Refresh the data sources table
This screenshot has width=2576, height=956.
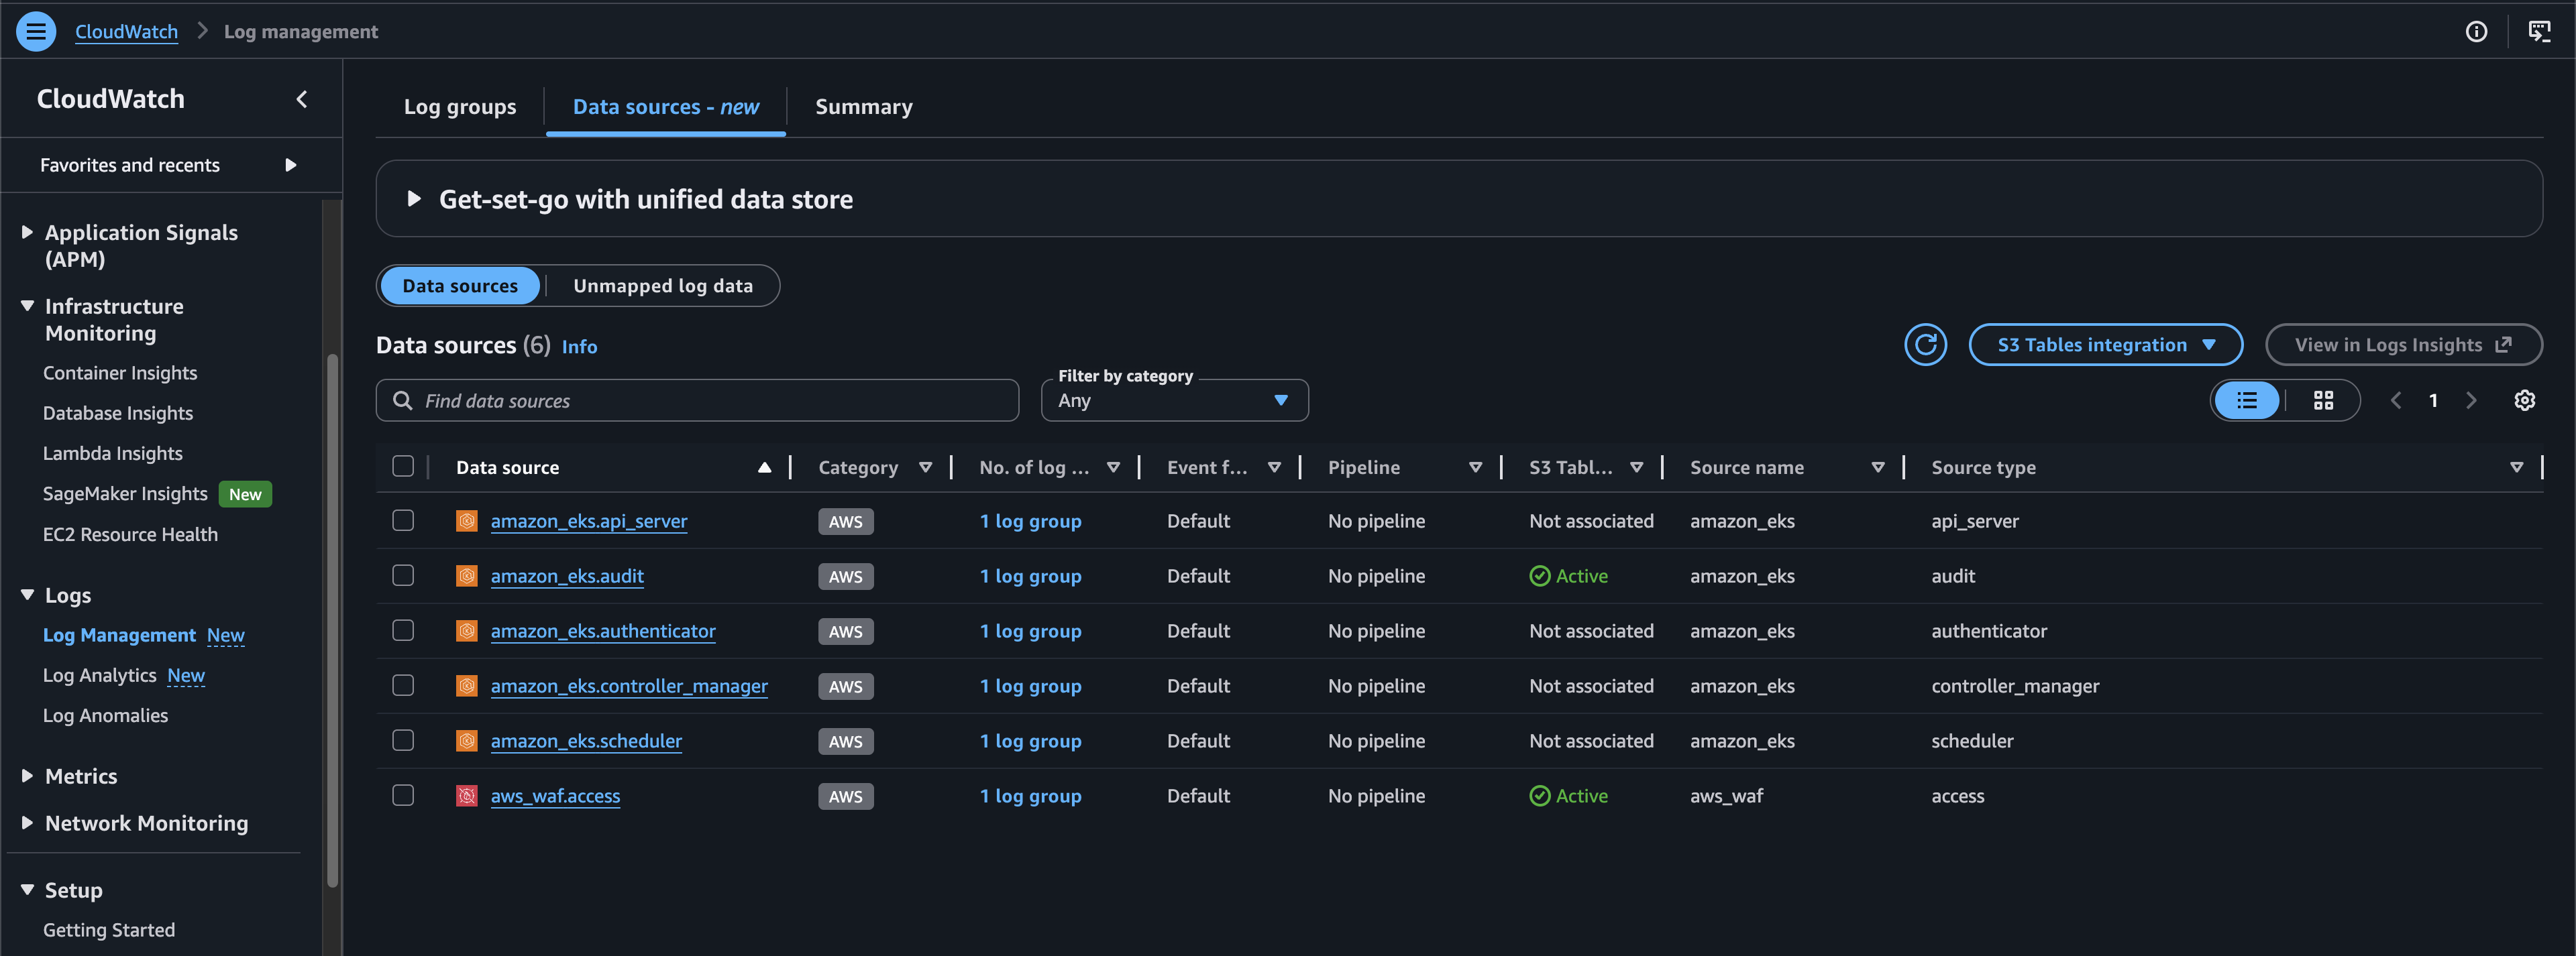[1925, 345]
